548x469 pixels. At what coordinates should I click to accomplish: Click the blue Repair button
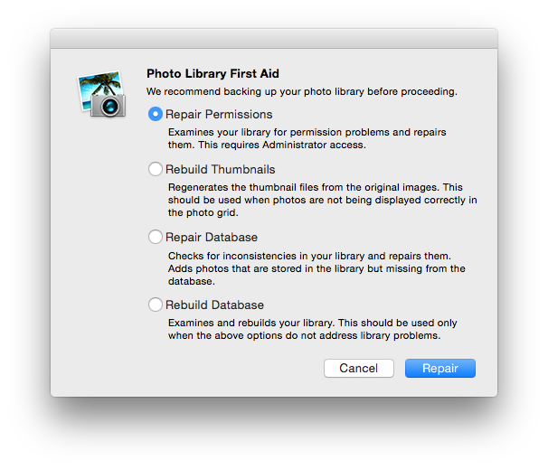(x=439, y=368)
